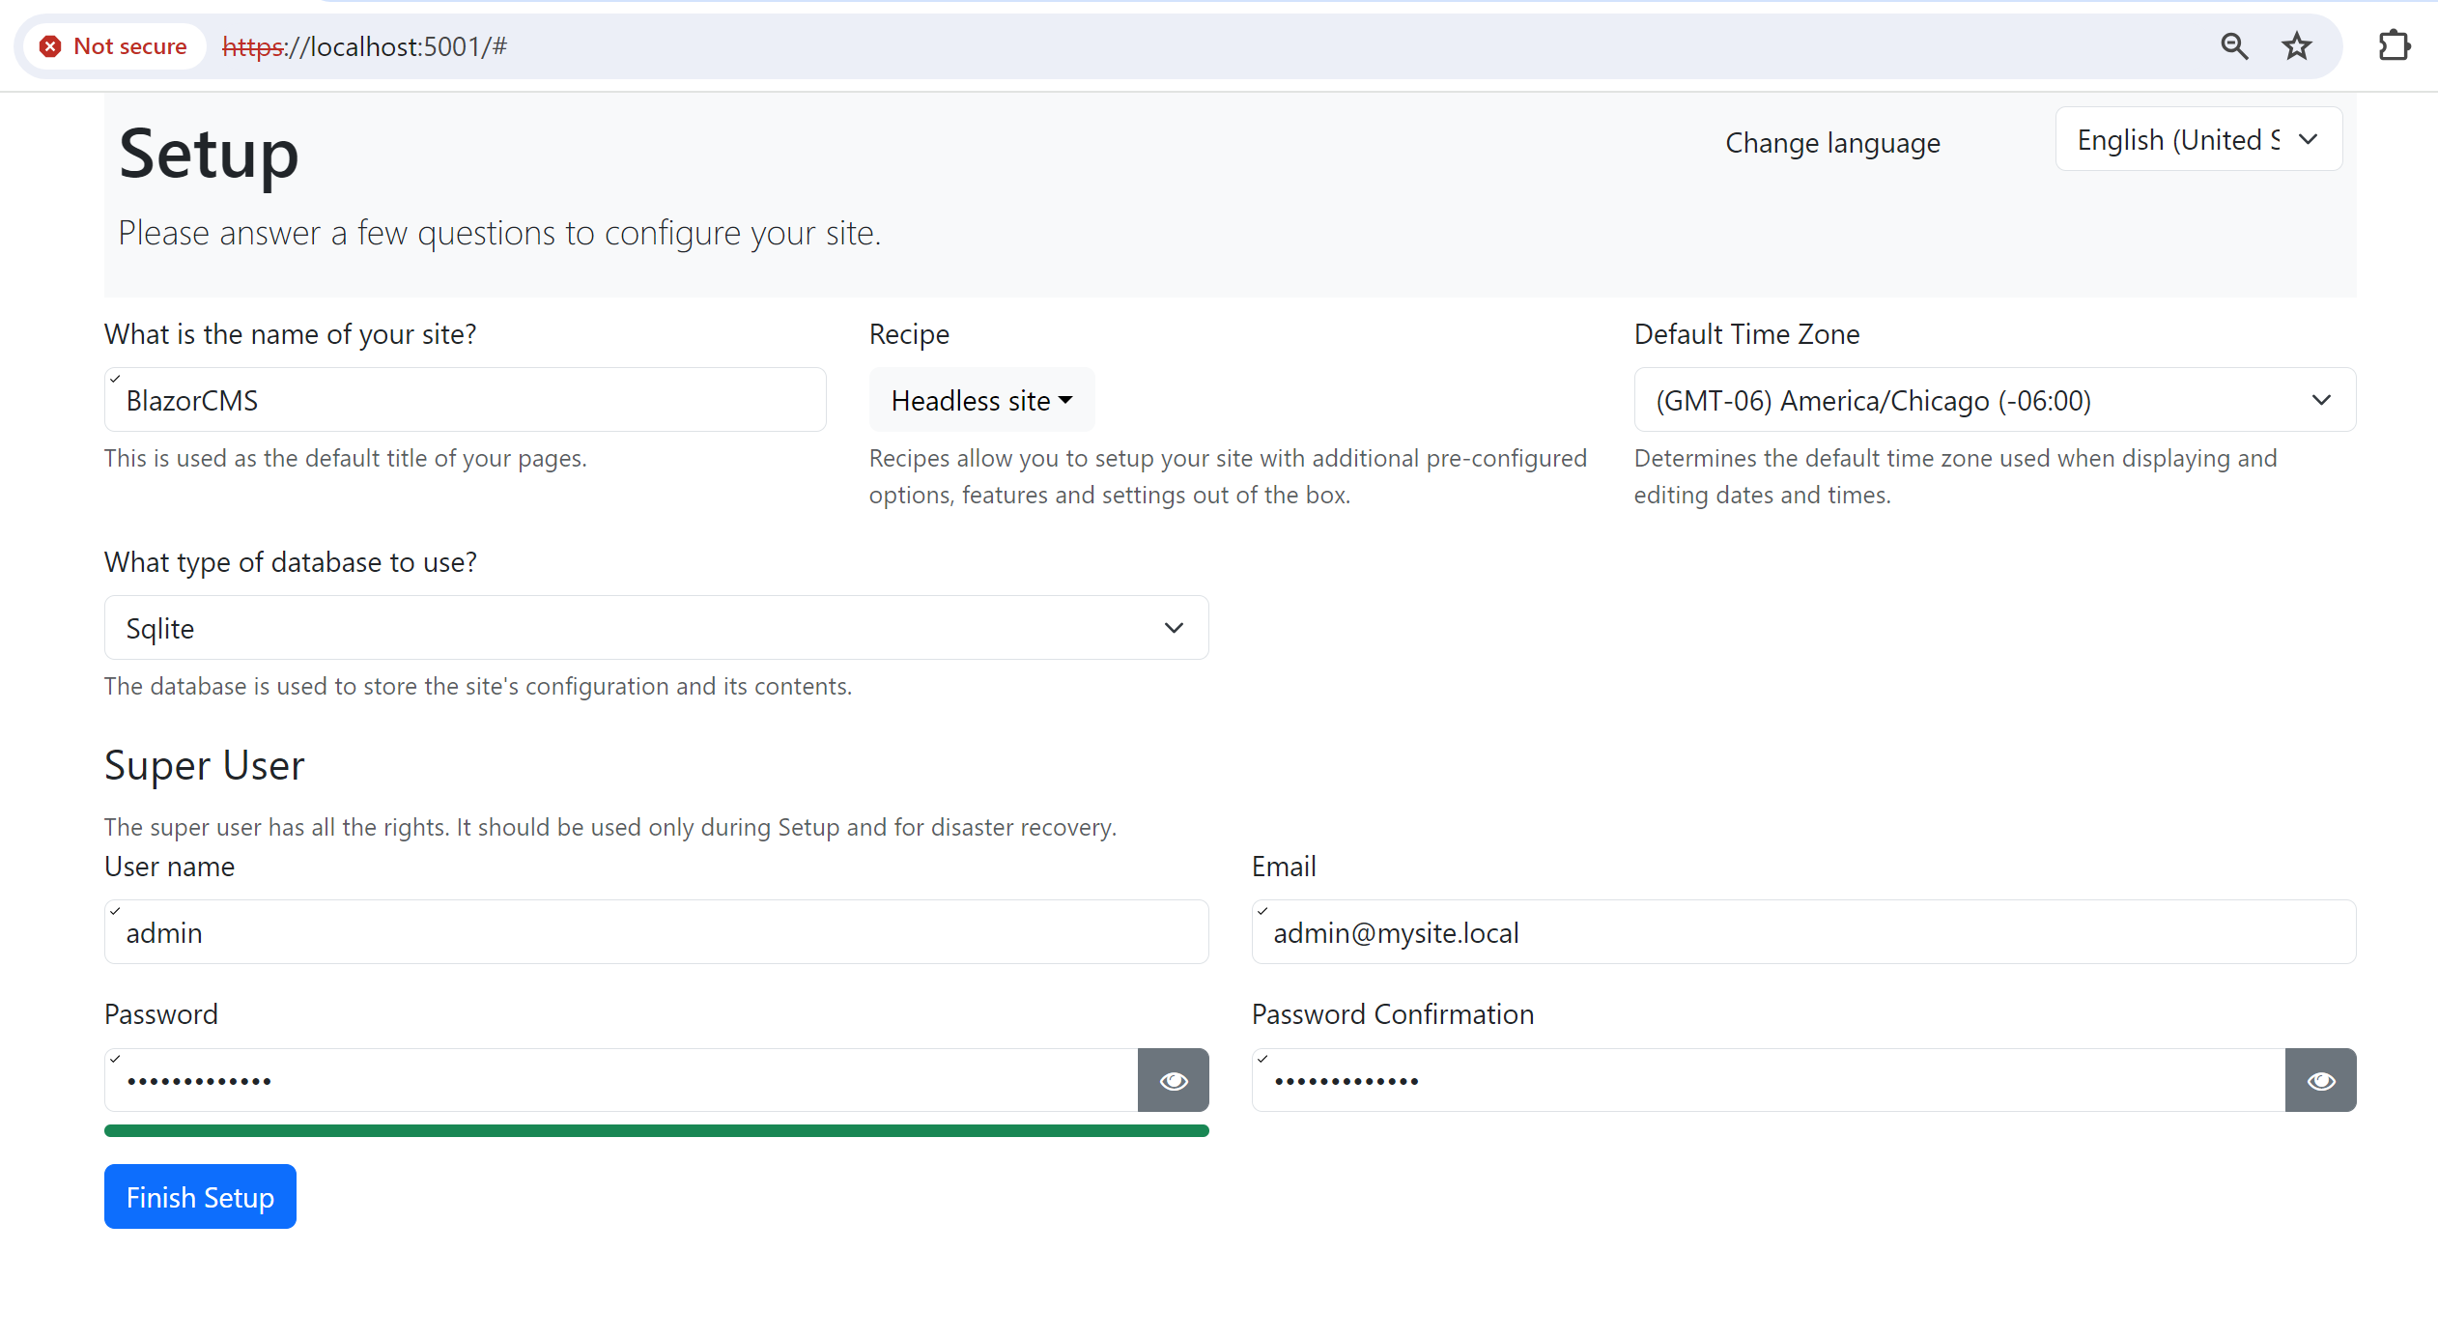Image resolution: width=2438 pixels, height=1337 pixels.
Task: Open the browser extensions puzzle icon
Action: pos(2394,46)
